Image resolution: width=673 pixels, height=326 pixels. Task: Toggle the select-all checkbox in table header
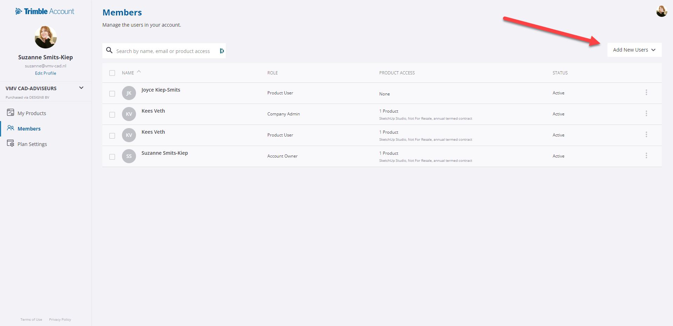(x=112, y=73)
